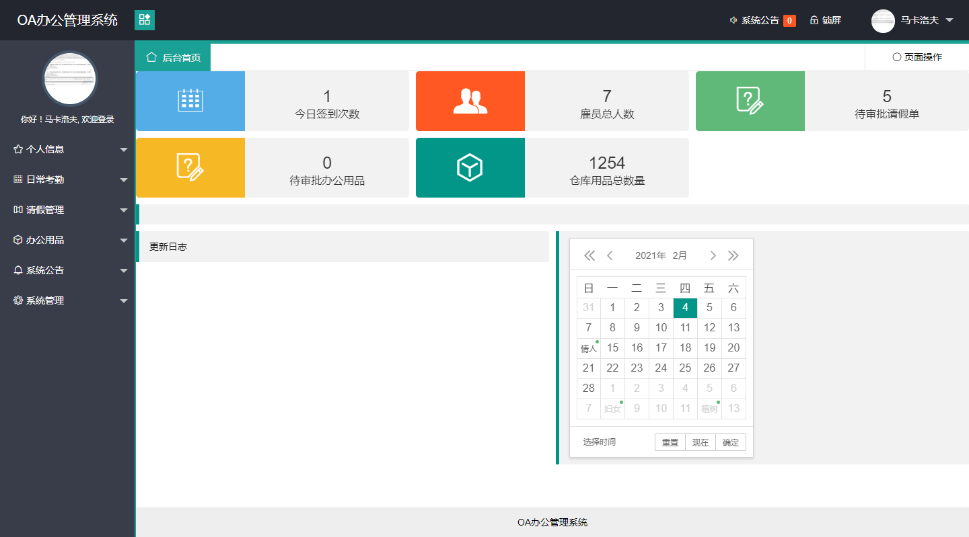Click the employees icon on the orange card
The width and height of the screenshot is (969, 537).
coord(470,100)
